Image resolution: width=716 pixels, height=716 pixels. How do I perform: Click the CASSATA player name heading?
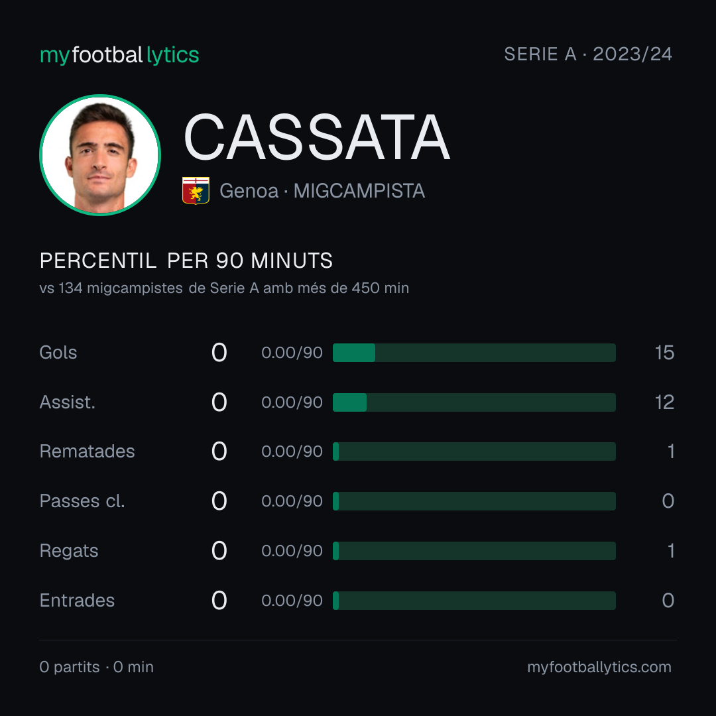pyautogui.click(x=317, y=137)
